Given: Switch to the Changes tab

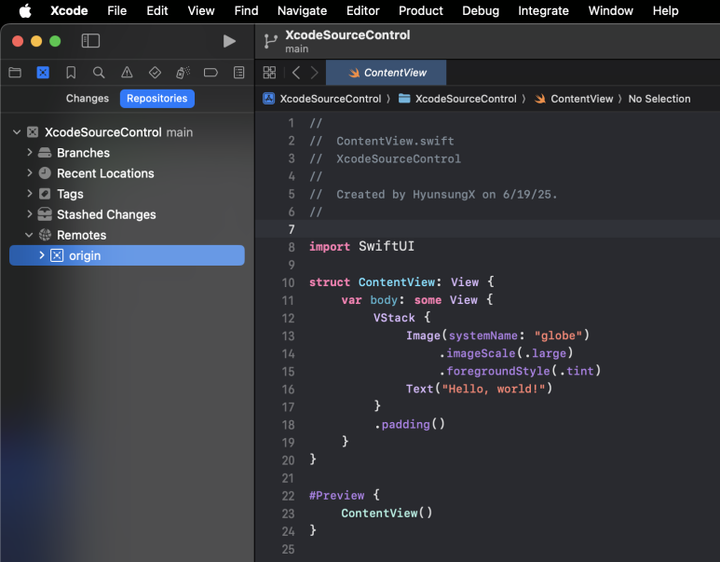Looking at the screenshot, I should pos(88,99).
